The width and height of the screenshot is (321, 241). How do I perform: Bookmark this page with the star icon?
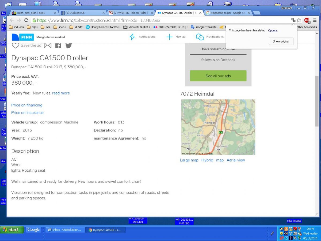(299, 20)
